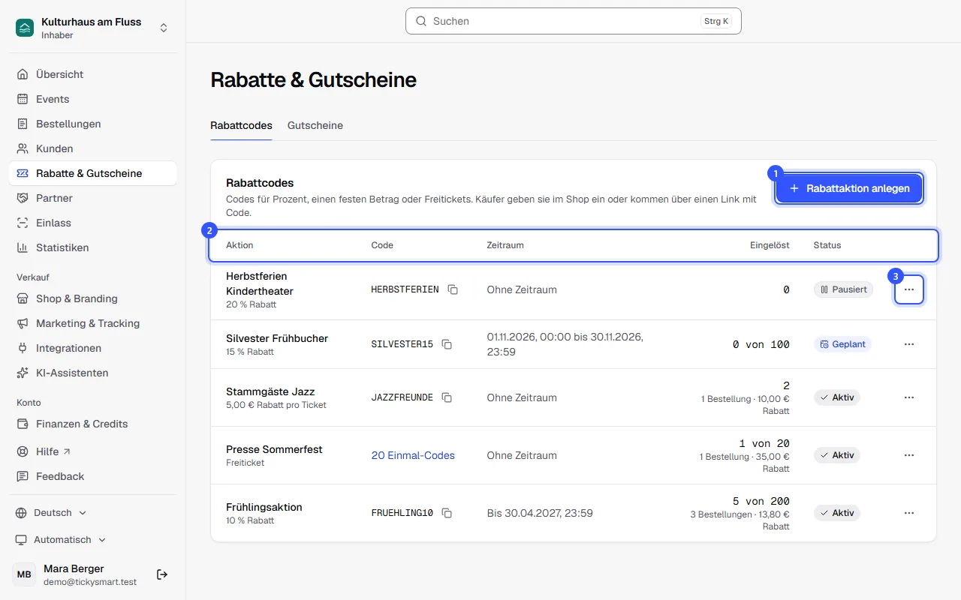Click the magnifier icon in search bar

(421, 21)
